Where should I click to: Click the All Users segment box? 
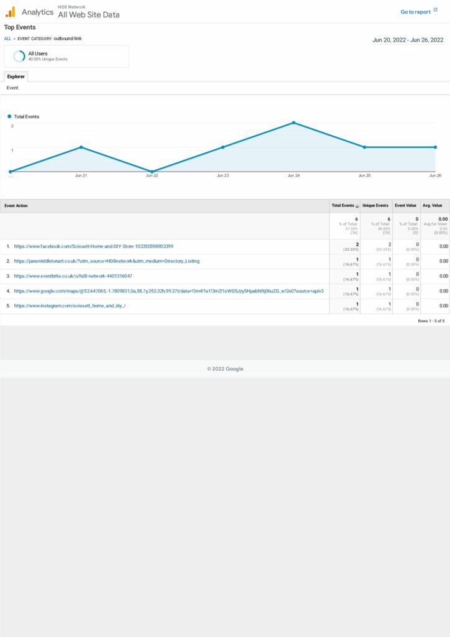67,56
